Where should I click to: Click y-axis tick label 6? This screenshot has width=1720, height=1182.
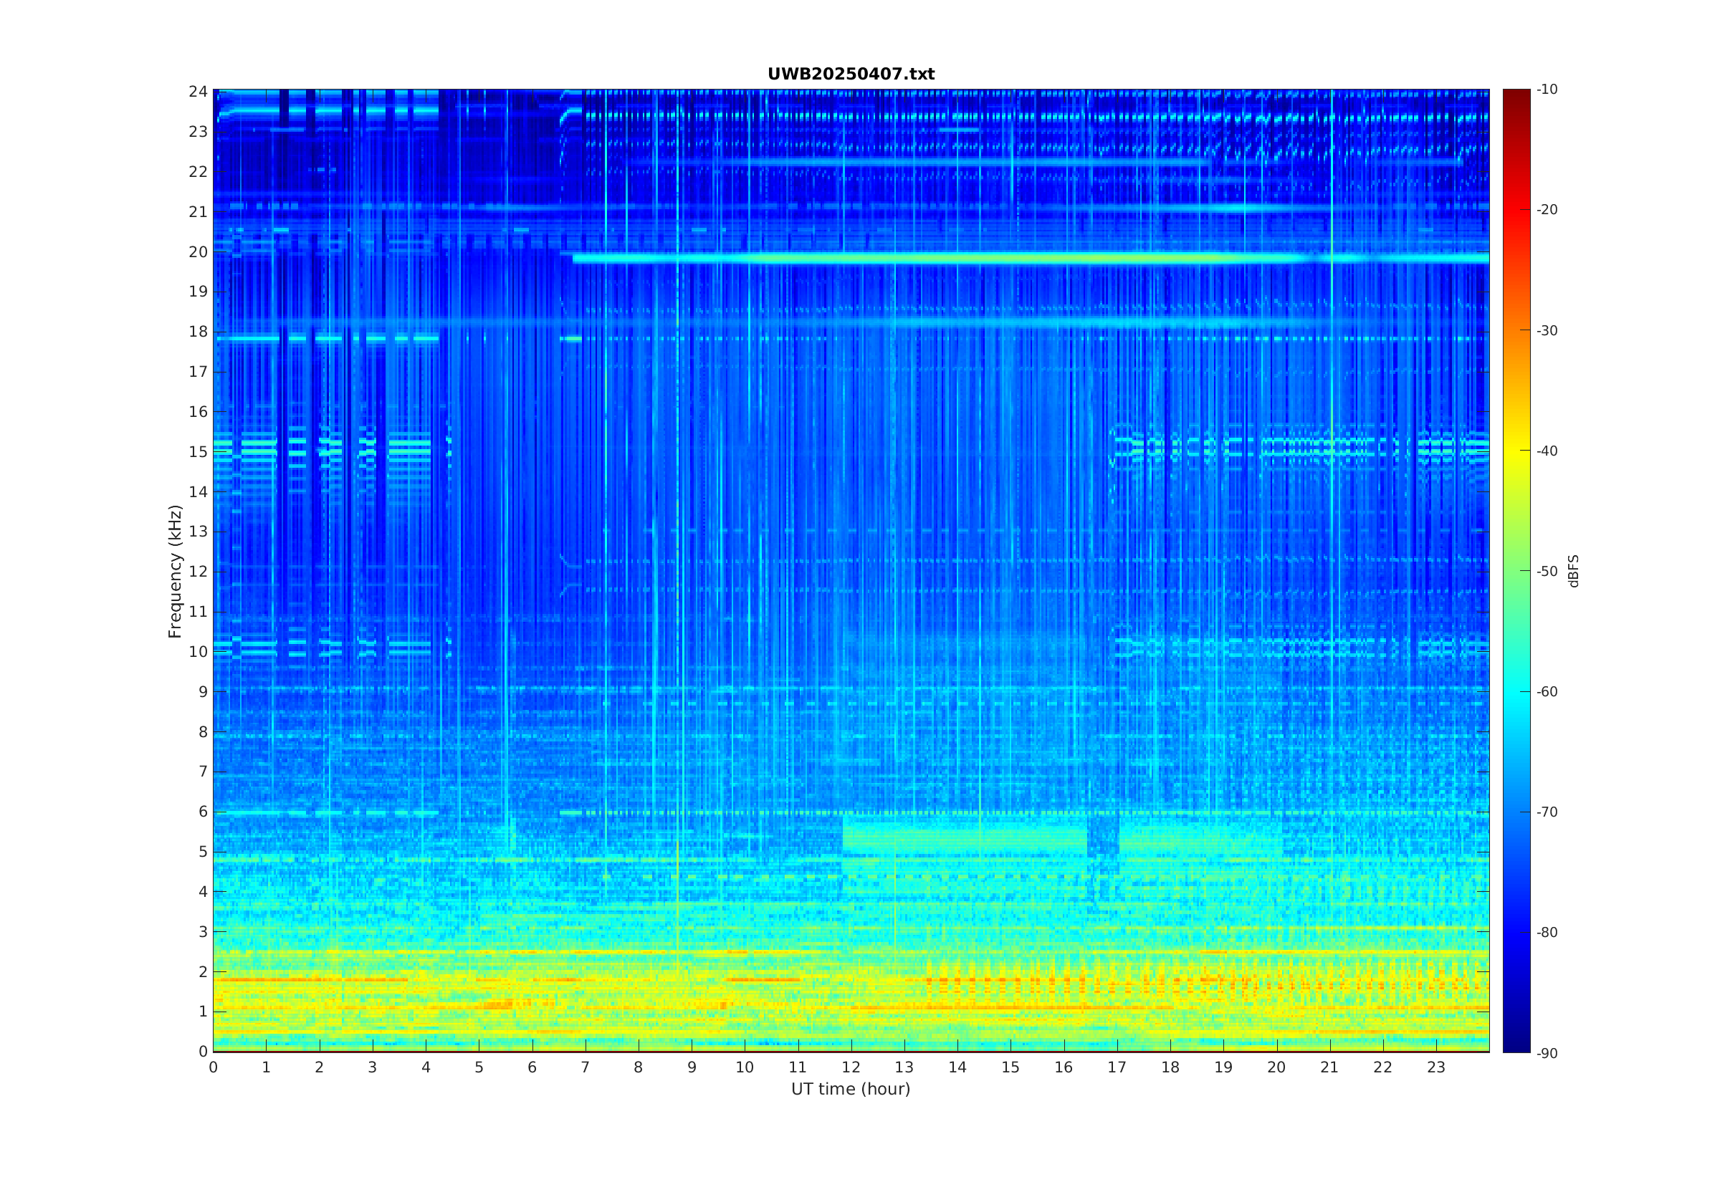[x=203, y=812]
